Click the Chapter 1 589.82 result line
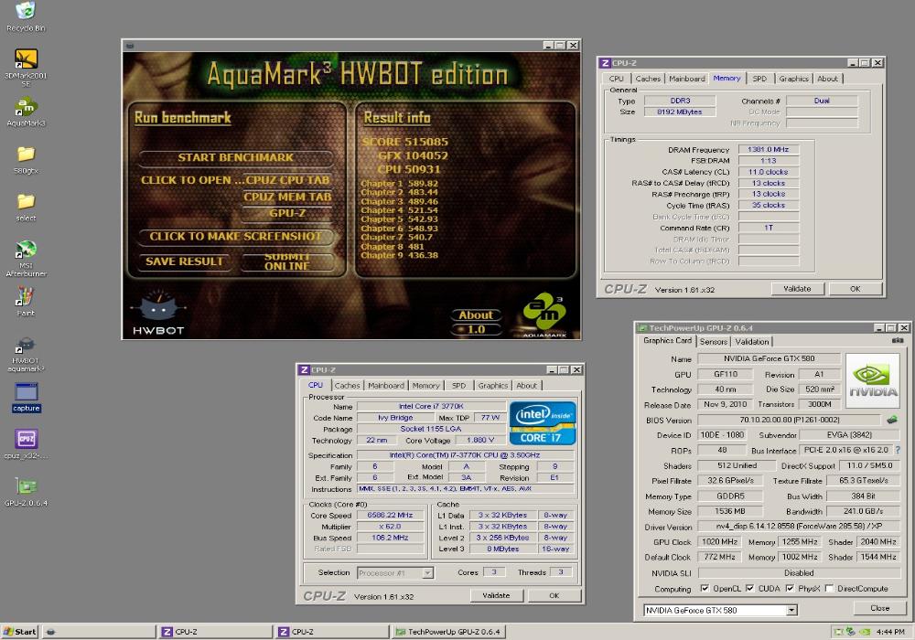The height and width of the screenshot is (640, 915). 399,183
